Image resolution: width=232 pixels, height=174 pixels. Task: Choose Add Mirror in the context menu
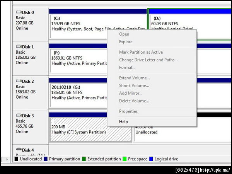click(x=152, y=93)
